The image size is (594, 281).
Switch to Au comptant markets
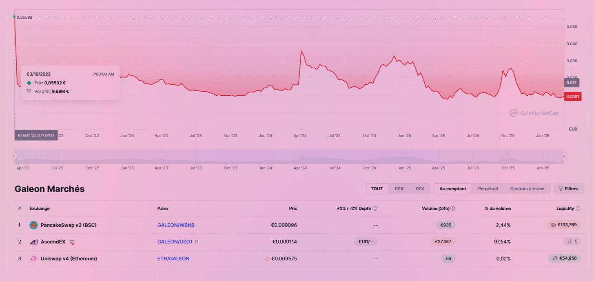click(x=453, y=189)
